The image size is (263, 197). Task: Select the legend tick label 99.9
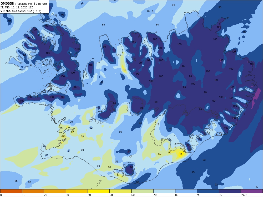pos(243,195)
